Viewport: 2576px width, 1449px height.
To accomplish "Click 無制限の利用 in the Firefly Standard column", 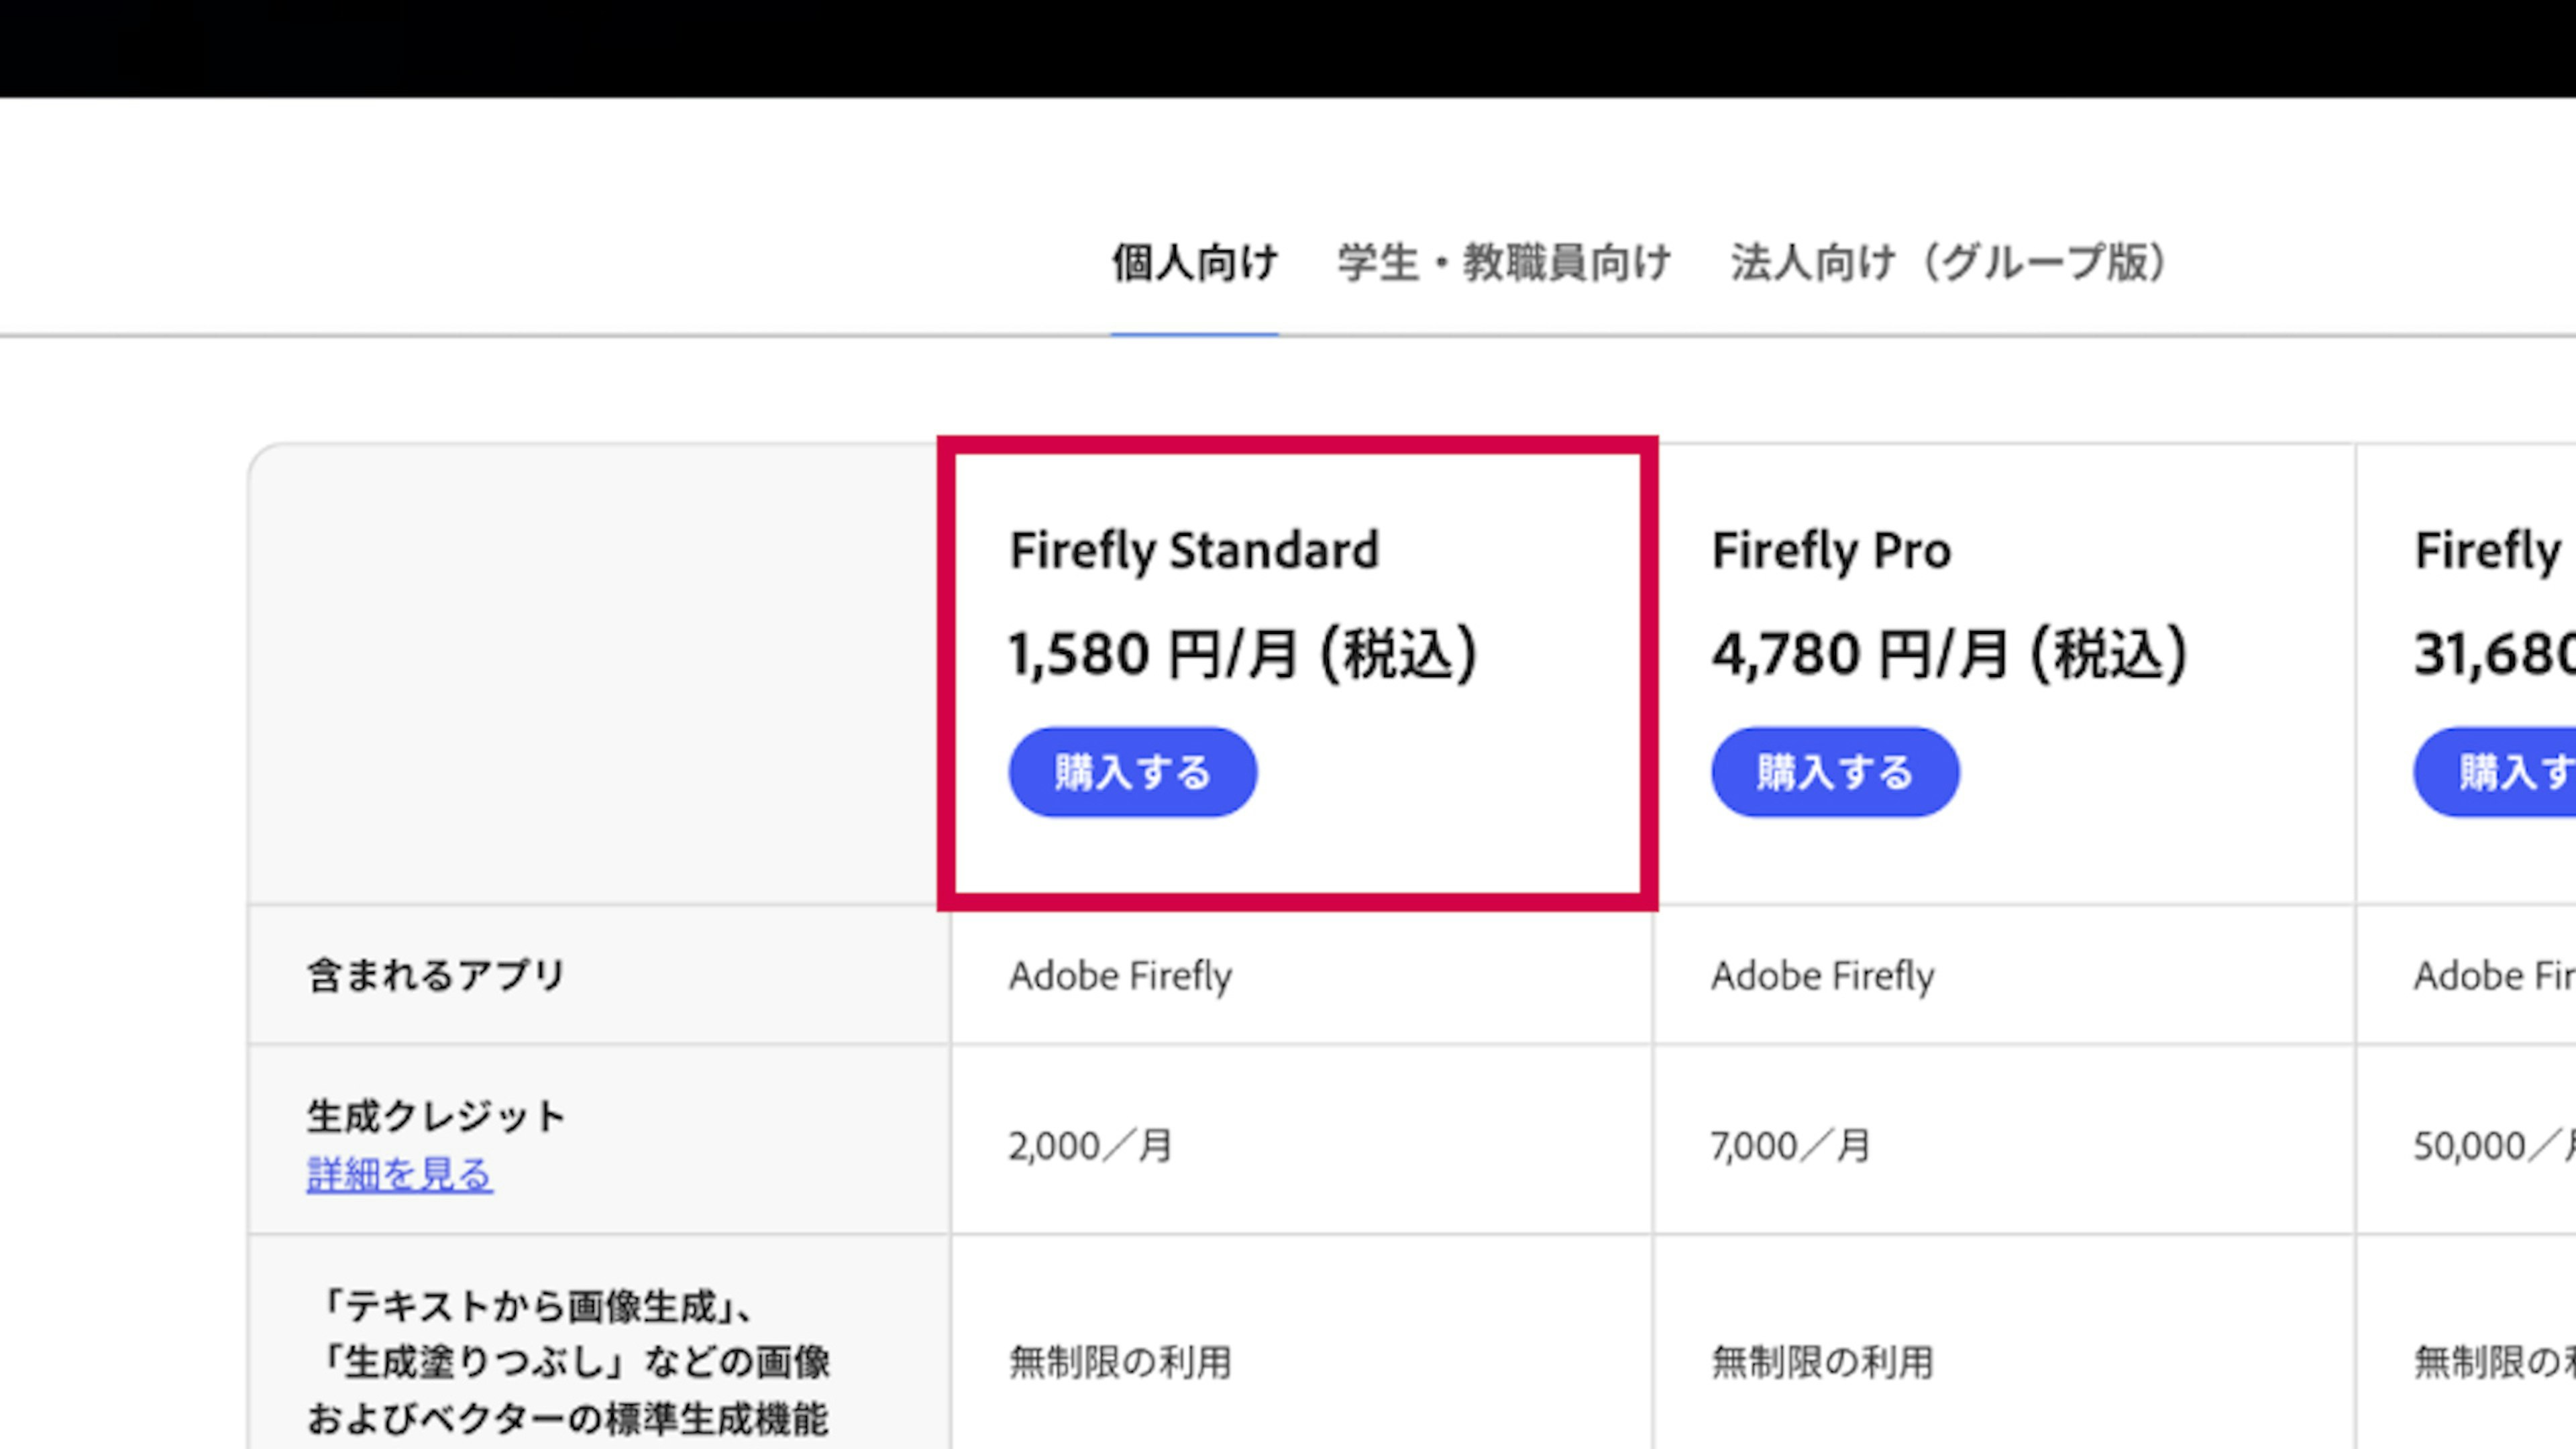I will [1120, 1362].
